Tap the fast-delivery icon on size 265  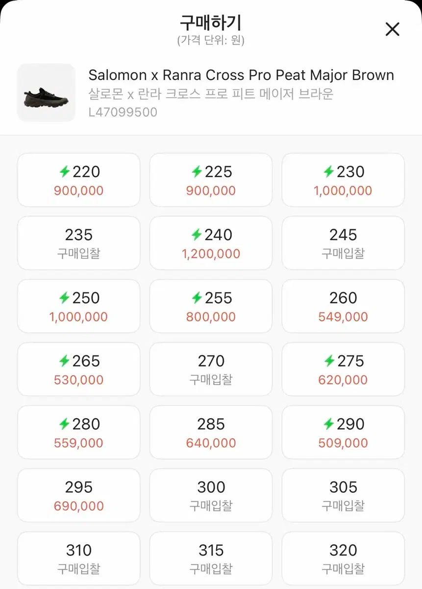point(64,361)
